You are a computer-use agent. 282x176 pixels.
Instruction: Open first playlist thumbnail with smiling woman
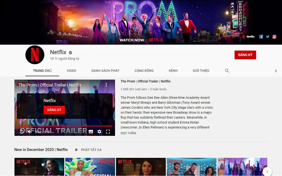39,167
